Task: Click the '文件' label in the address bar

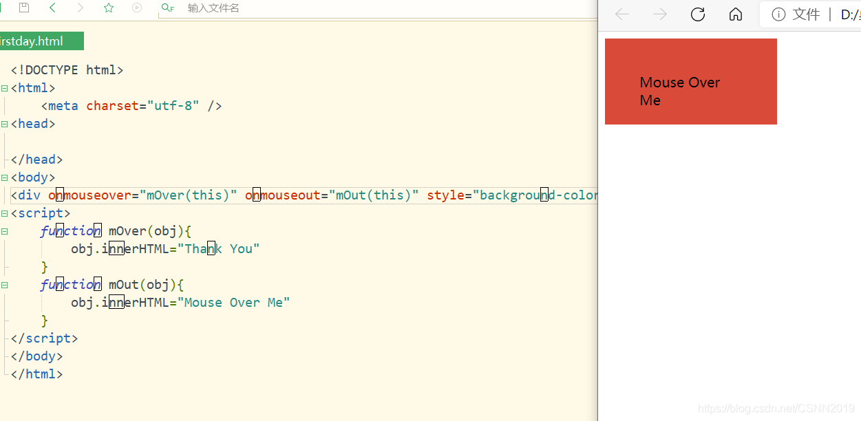Action: [x=806, y=14]
